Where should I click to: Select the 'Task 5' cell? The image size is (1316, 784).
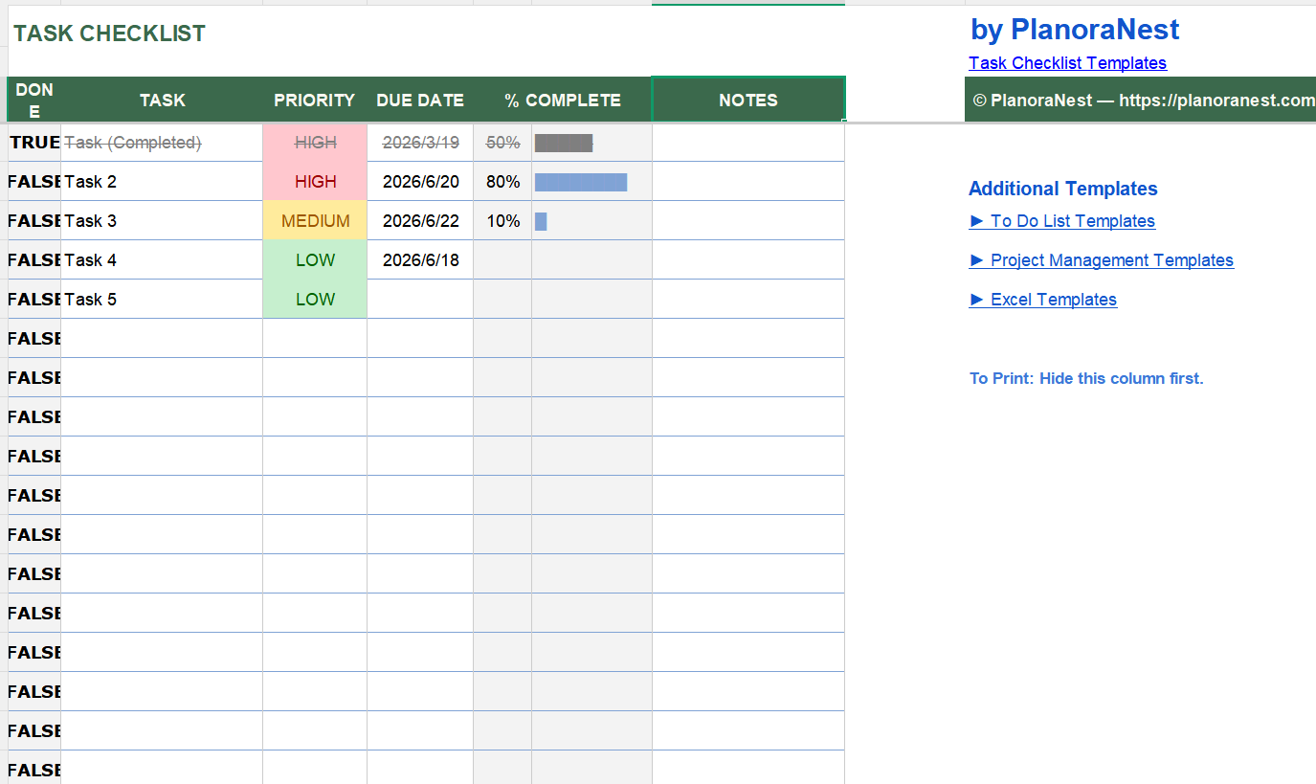[162, 300]
